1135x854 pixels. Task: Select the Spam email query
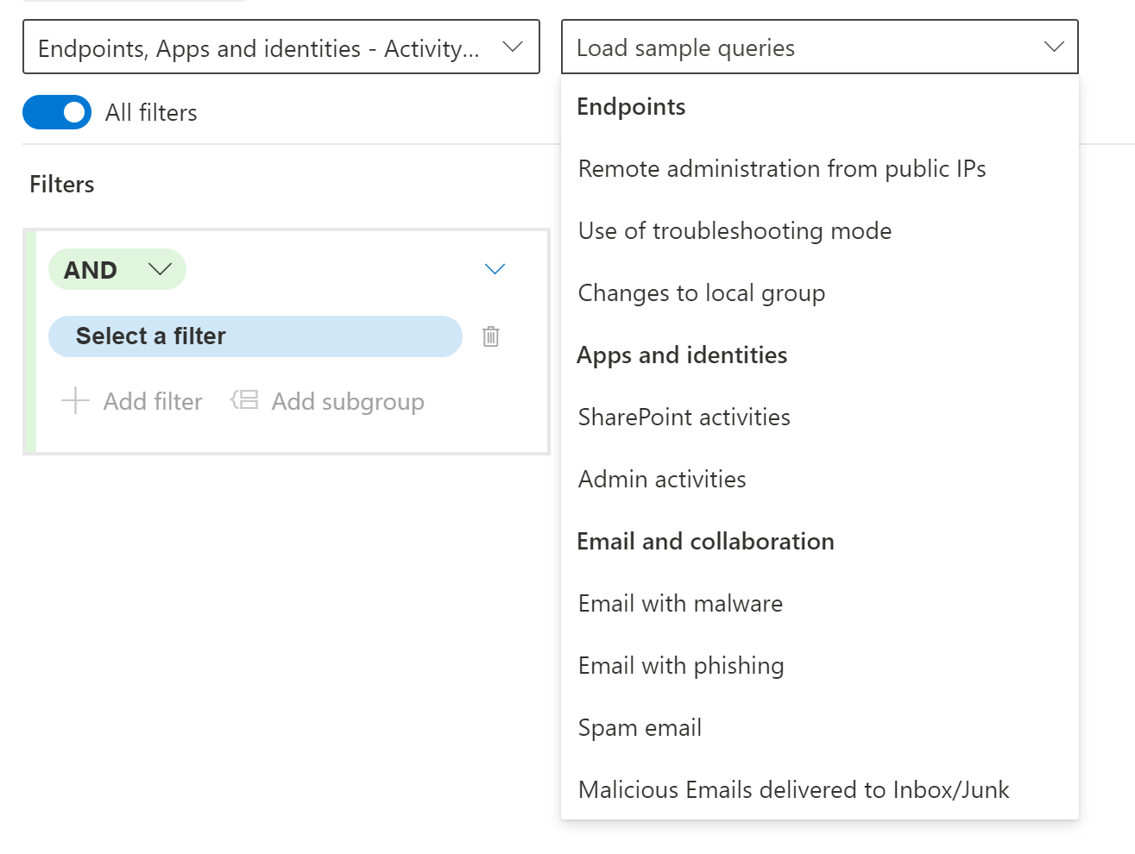pyautogui.click(x=640, y=728)
